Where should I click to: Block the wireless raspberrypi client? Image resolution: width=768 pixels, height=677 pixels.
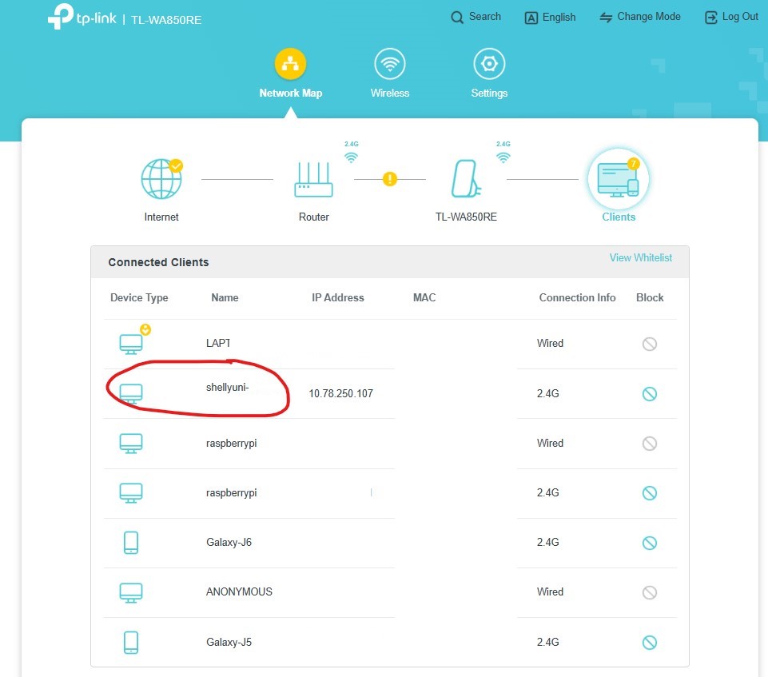[x=650, y=493]
